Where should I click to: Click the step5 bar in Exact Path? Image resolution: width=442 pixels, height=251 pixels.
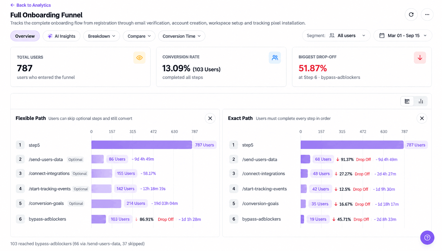click(352, 145)
